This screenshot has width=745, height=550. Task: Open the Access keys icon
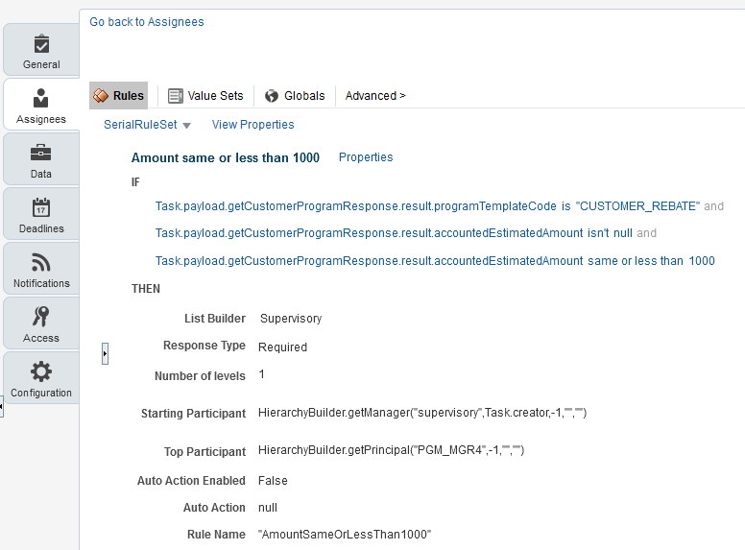41,317
